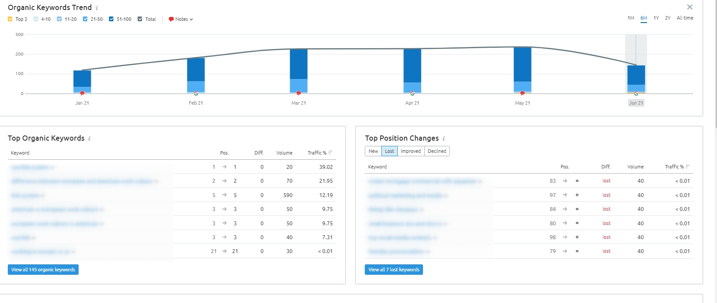The image size is (717, 303).
Task: Click the Google update icon under Apr 21 bar
Action: pyautogui.click(x=412, y=93)
